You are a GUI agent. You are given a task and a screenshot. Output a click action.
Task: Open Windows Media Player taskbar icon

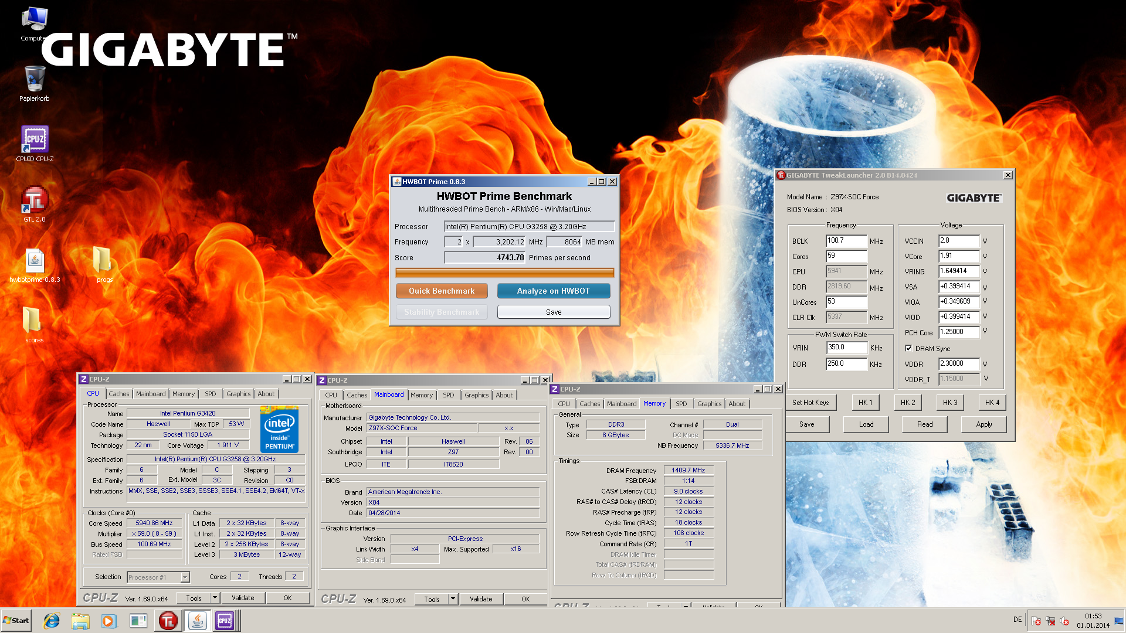pos(108,621)
